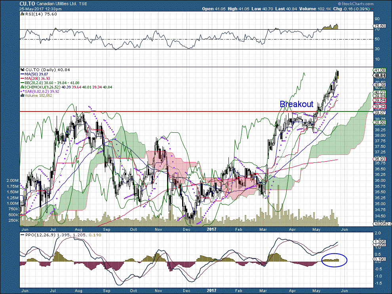Click the 10 level on the RSI axis
This screenshot has height=294, width=392.
[377, 59]
